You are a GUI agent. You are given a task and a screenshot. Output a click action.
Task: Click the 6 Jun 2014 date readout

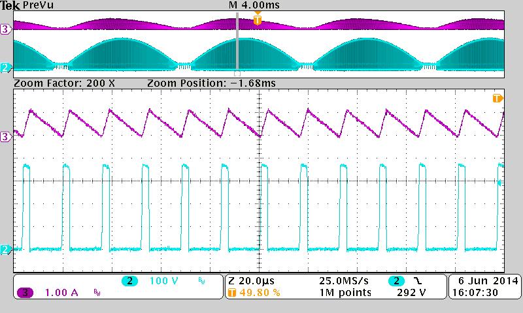tap(488, 281)
